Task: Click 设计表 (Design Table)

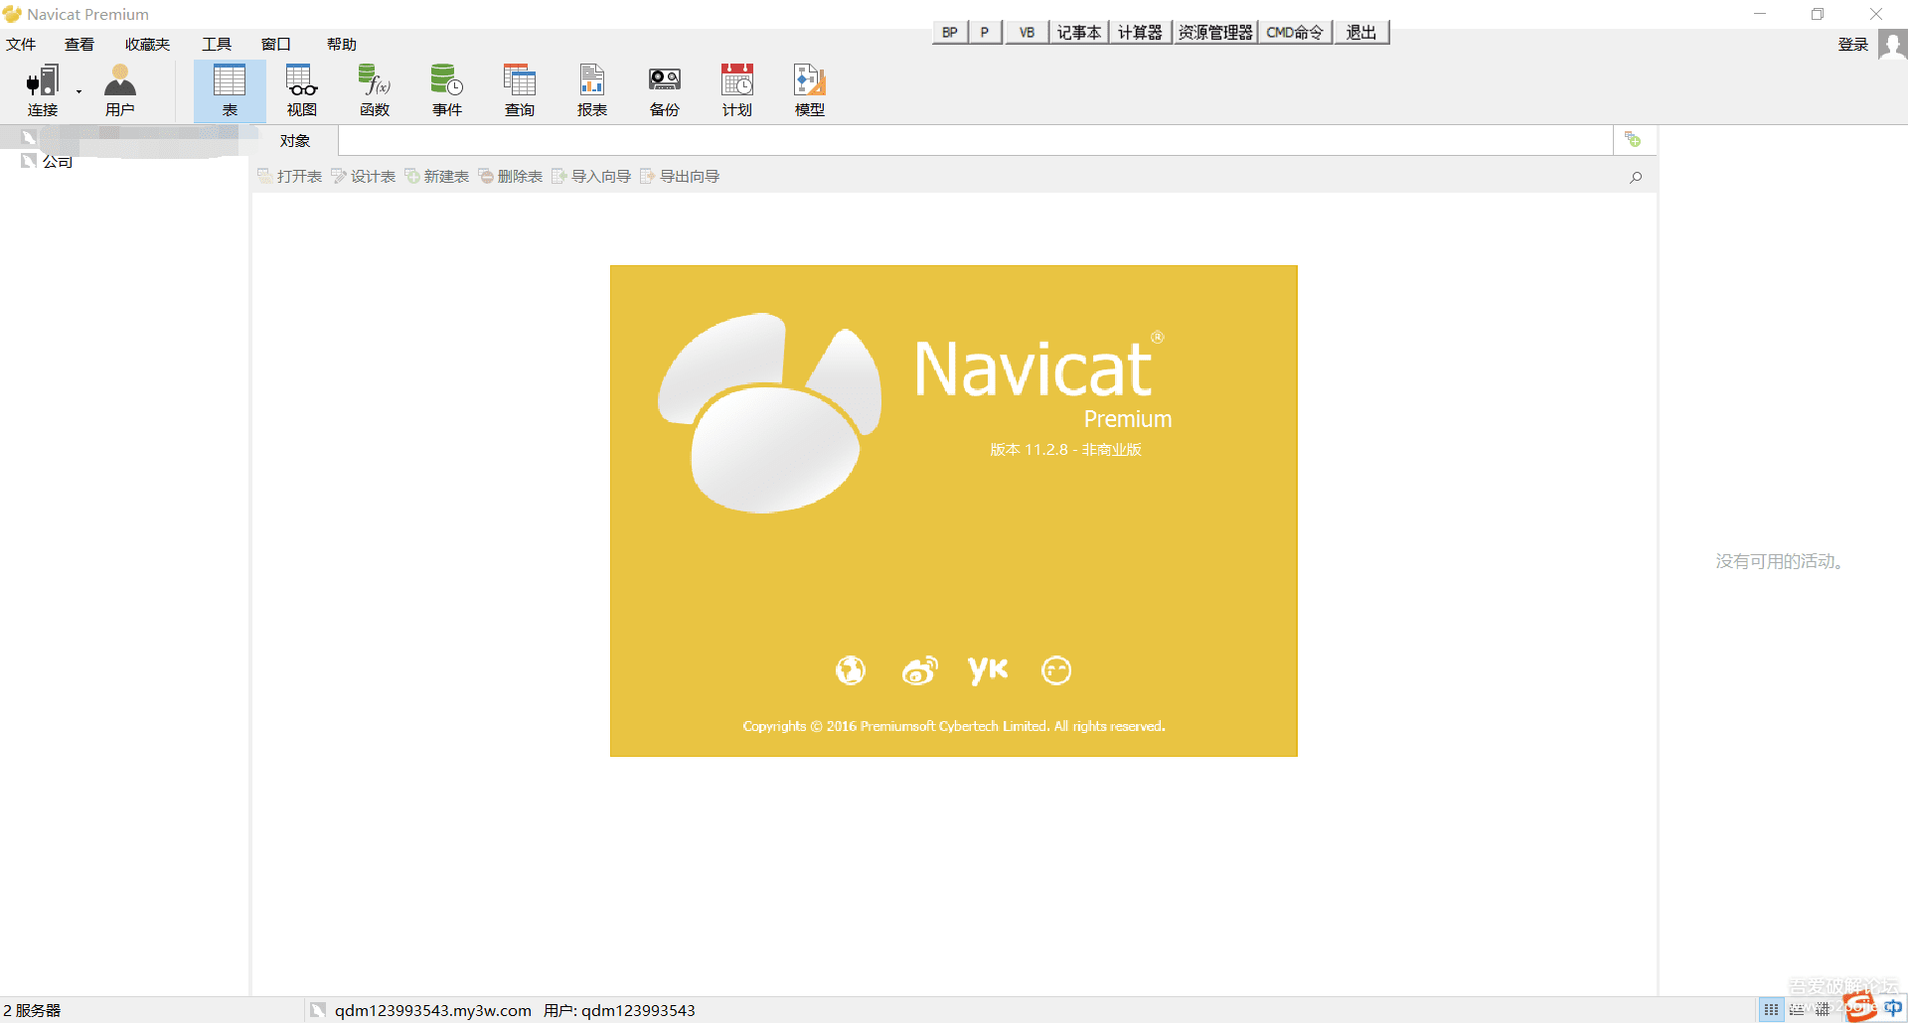Action: 364,176
